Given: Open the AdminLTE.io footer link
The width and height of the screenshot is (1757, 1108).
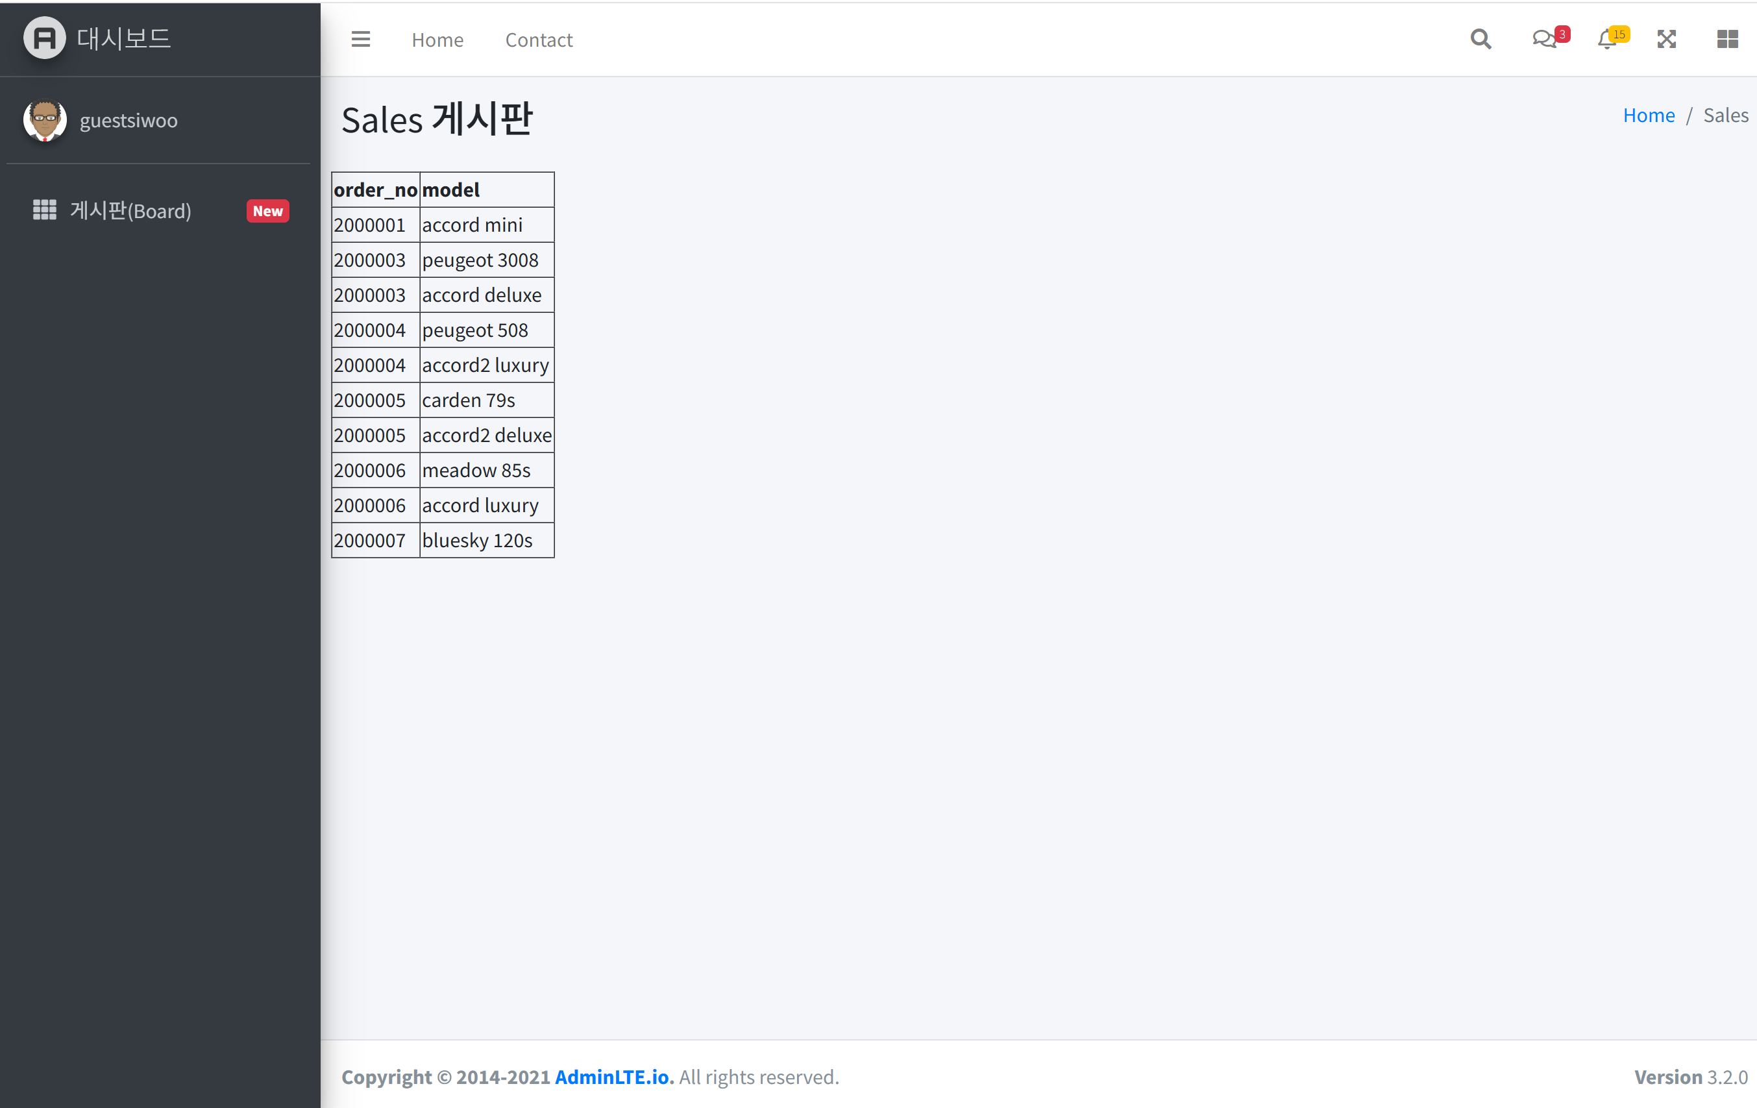Looking at the screenshot, I should [x=613, y=1077].
